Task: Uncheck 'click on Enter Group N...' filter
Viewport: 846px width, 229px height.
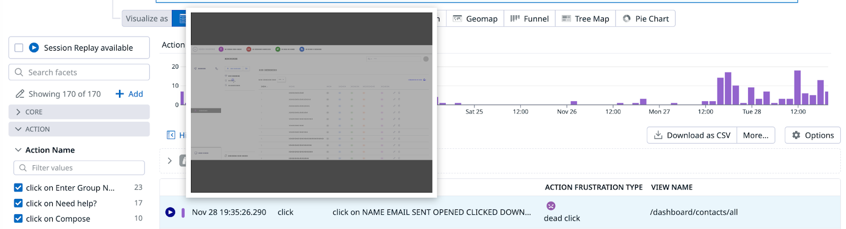Action: (x=19, y=188)
